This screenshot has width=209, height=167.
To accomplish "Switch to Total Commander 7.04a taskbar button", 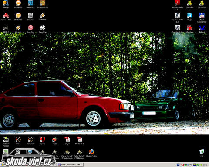I will pos(71,164).
